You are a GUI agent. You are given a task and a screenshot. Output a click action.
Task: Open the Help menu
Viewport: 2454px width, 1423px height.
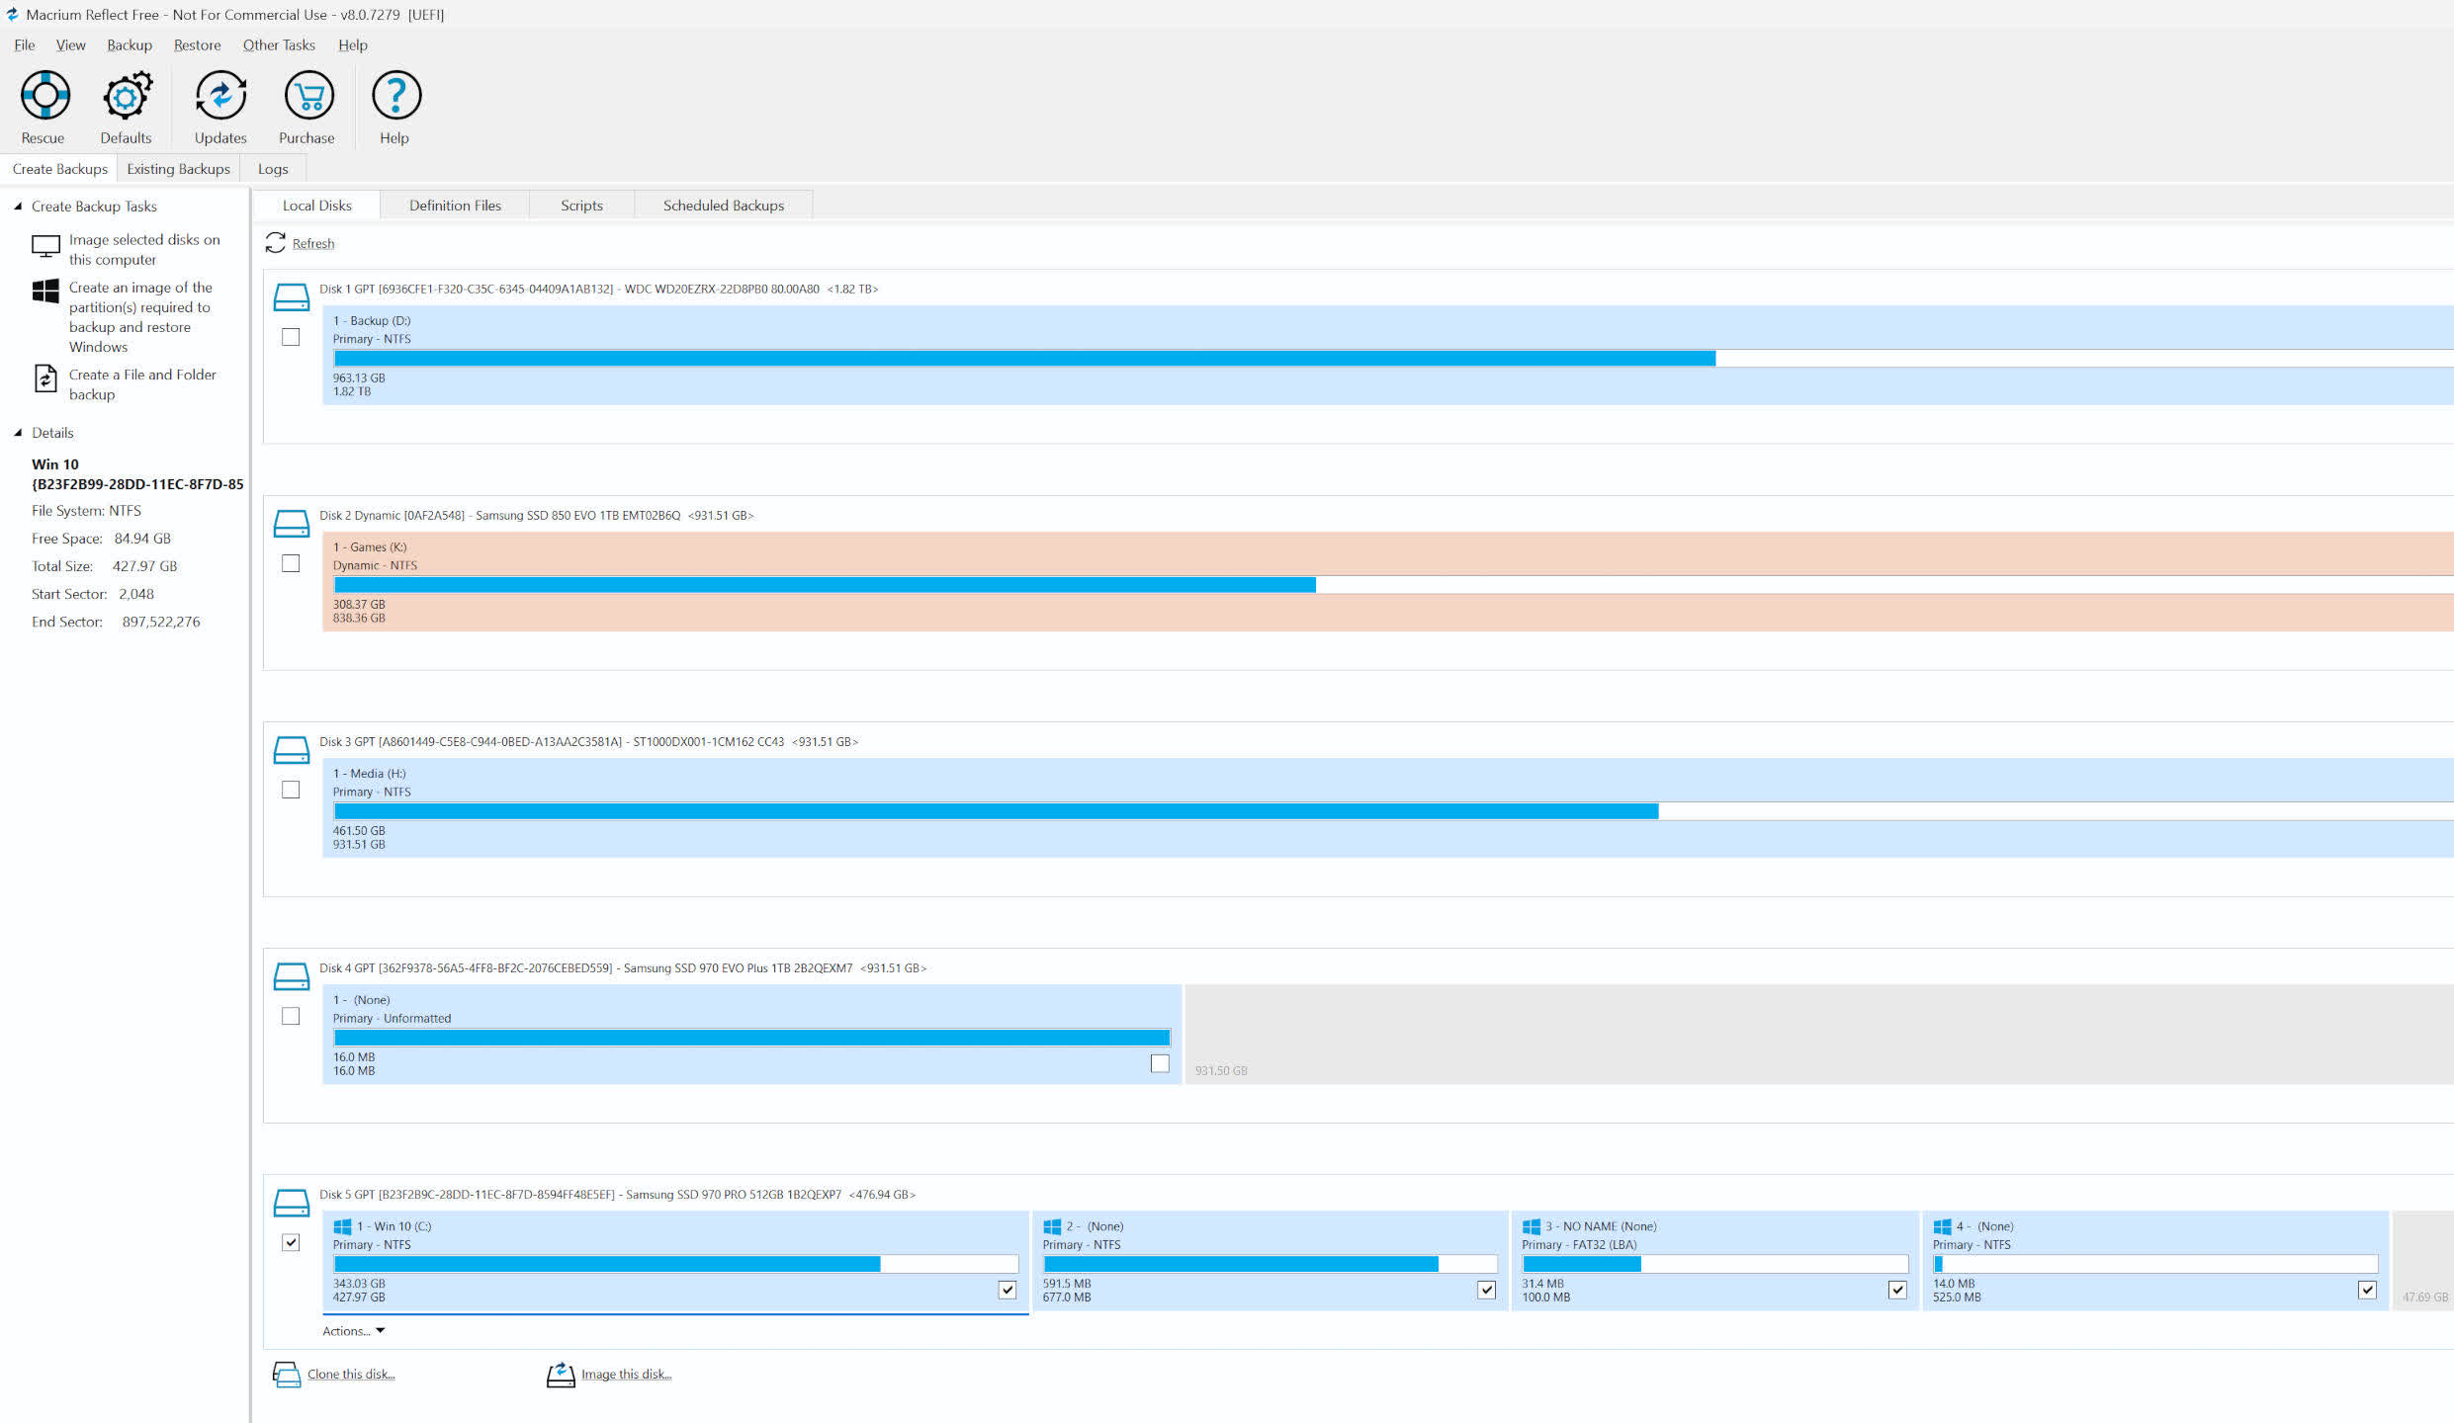click(353, 44)
